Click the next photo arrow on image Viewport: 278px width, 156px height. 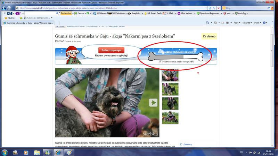[153, 102]
